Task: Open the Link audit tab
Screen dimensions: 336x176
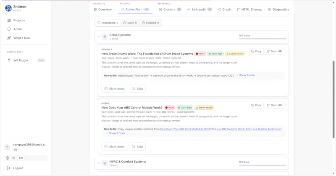Action: [199, 9]
